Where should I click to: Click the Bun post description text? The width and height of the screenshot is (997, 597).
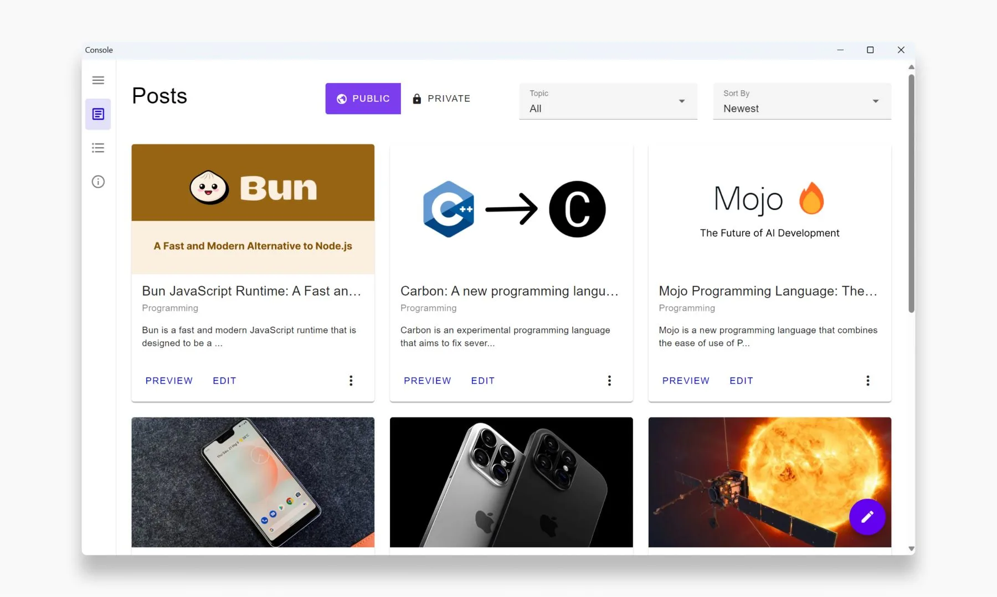click(x=249, y=337)
